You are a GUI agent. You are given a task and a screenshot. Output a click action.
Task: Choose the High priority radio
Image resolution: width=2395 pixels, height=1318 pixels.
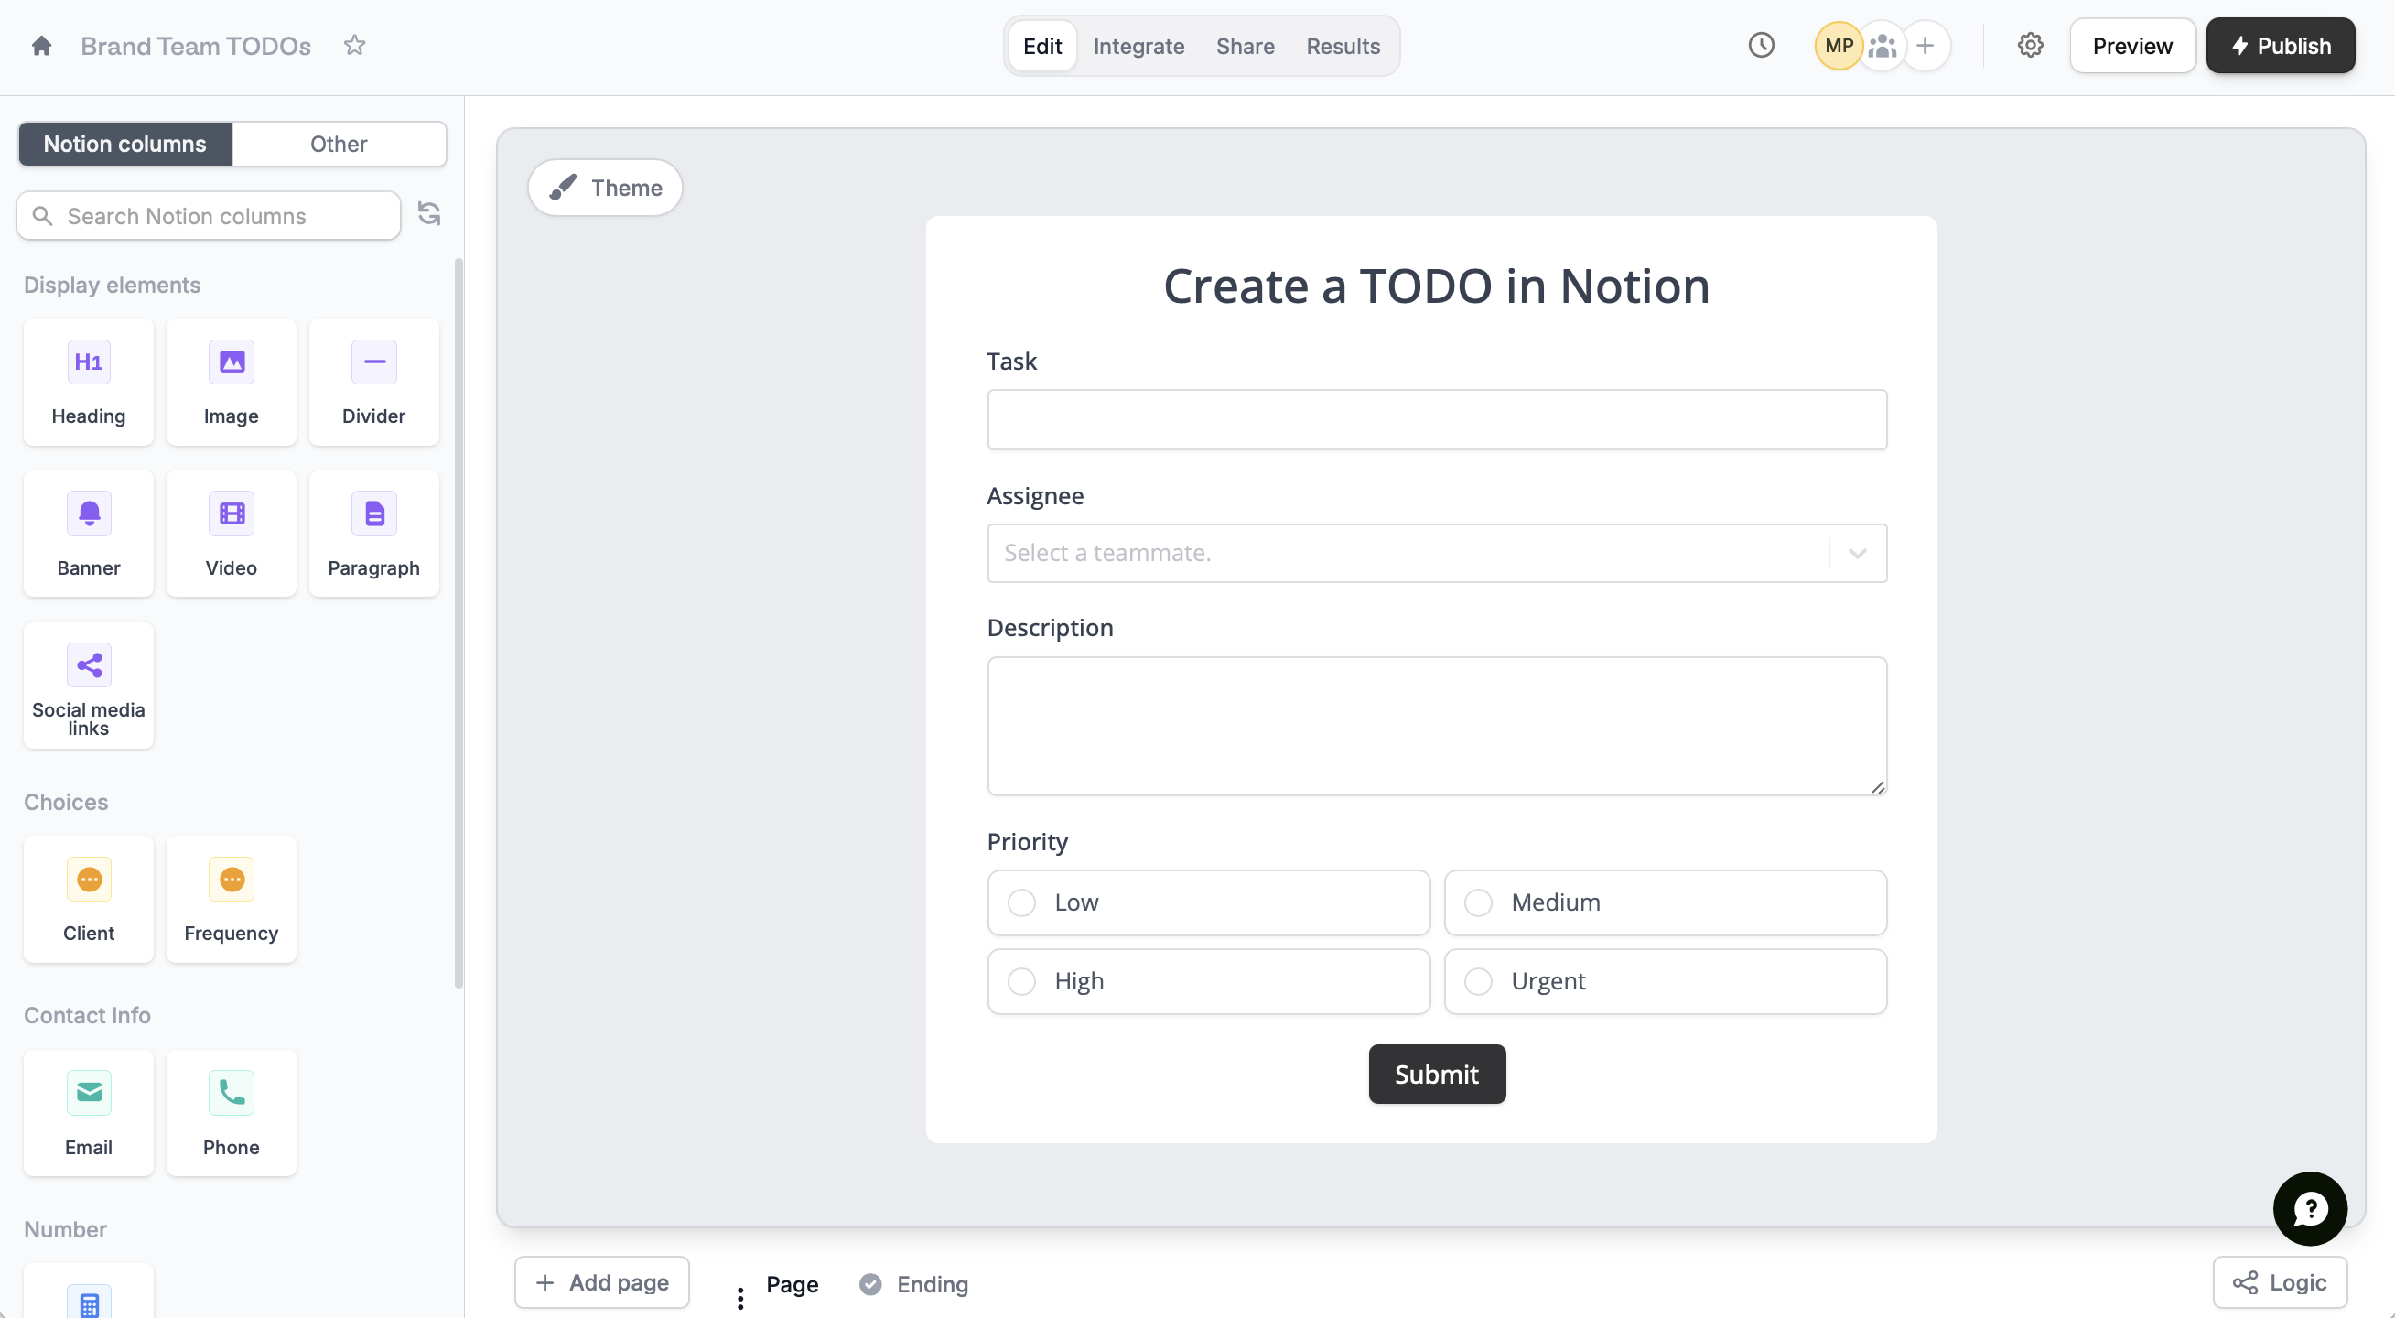click(1021, 981)
